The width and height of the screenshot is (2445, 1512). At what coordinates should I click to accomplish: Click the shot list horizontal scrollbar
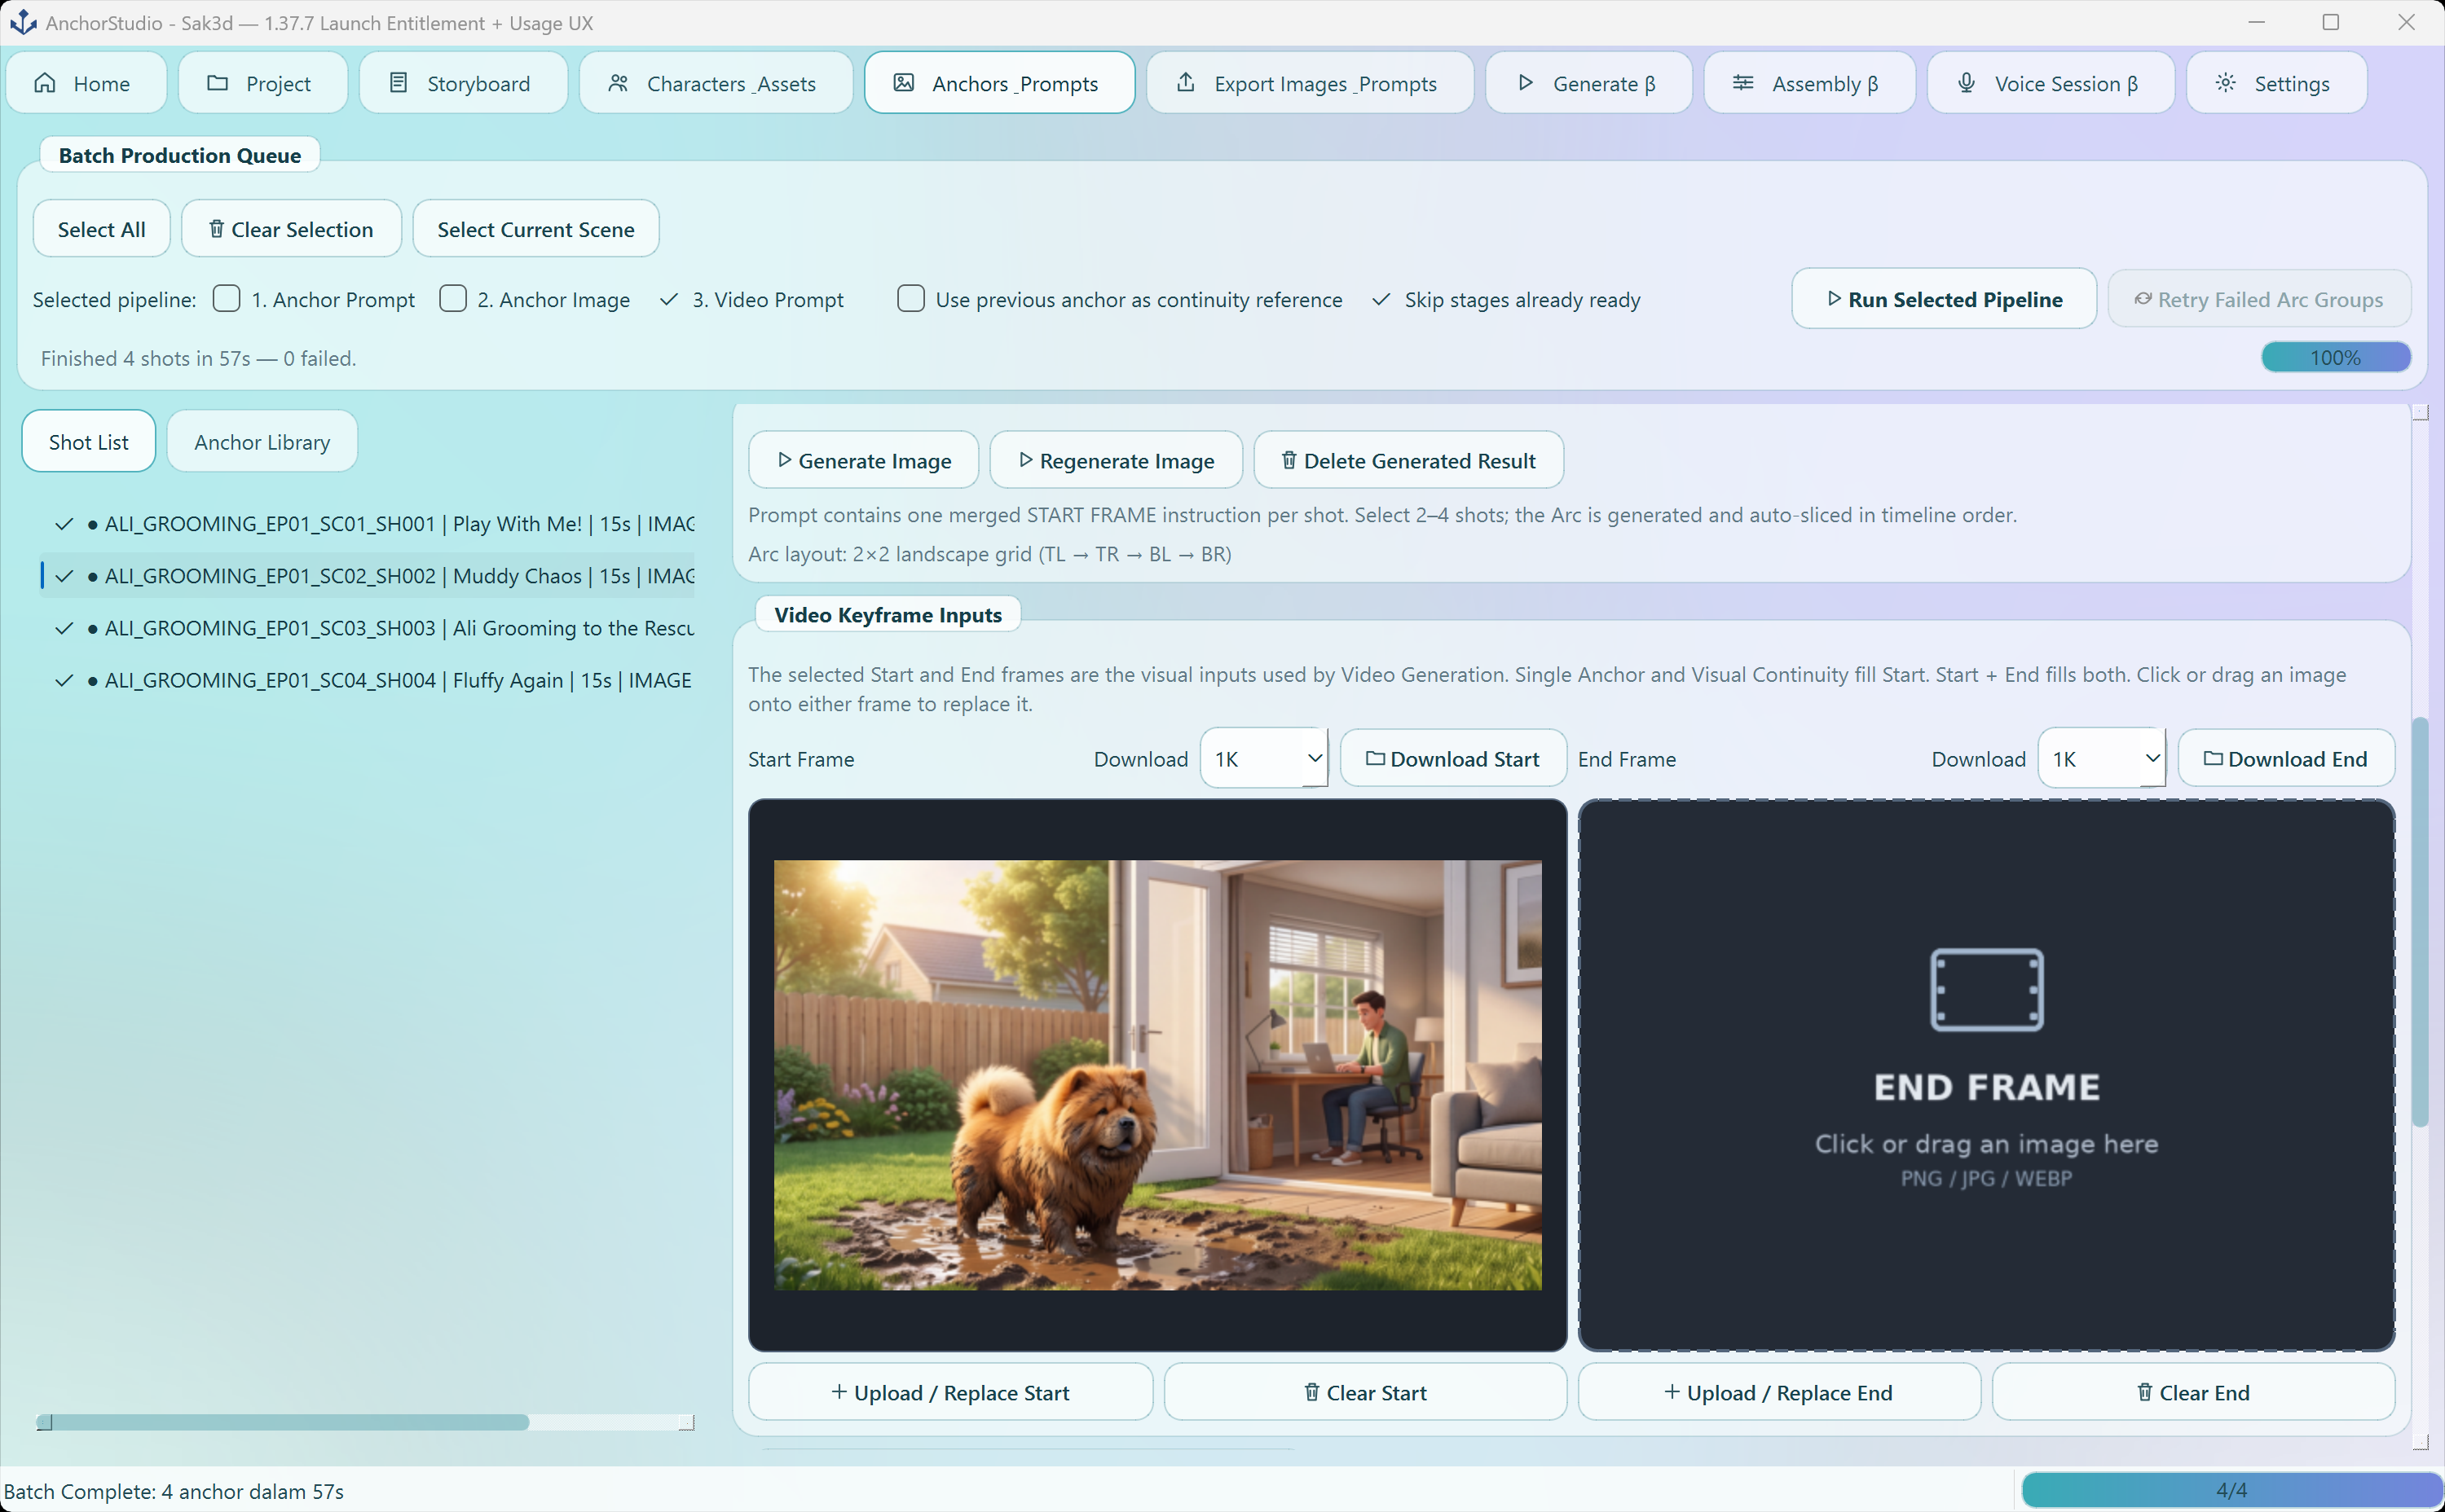(283, 1422)
